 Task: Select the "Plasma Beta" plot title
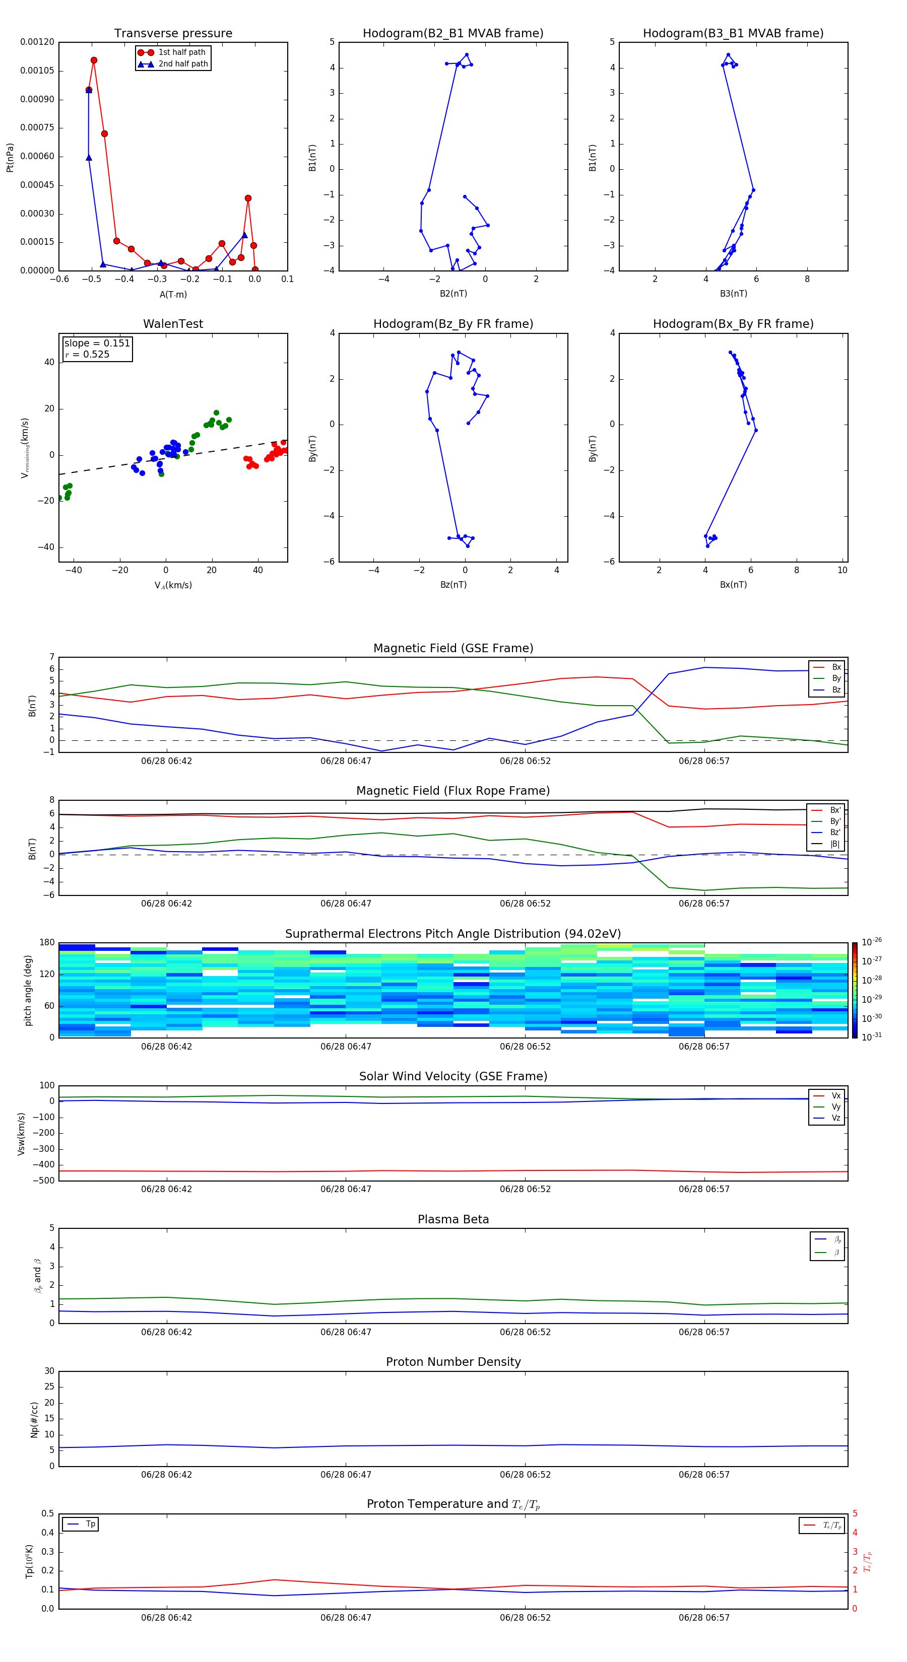pos(453,1219)
